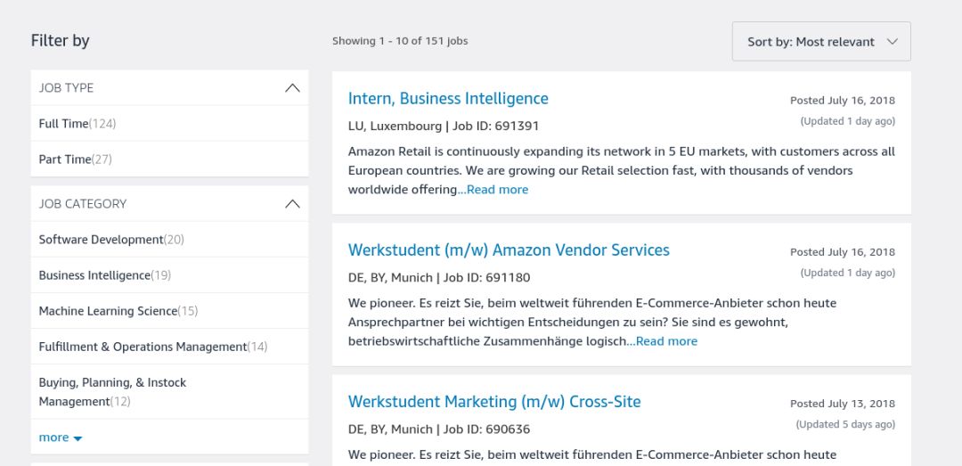Open Werkstudent Marketing Cross-Site job

pos(493,402)
